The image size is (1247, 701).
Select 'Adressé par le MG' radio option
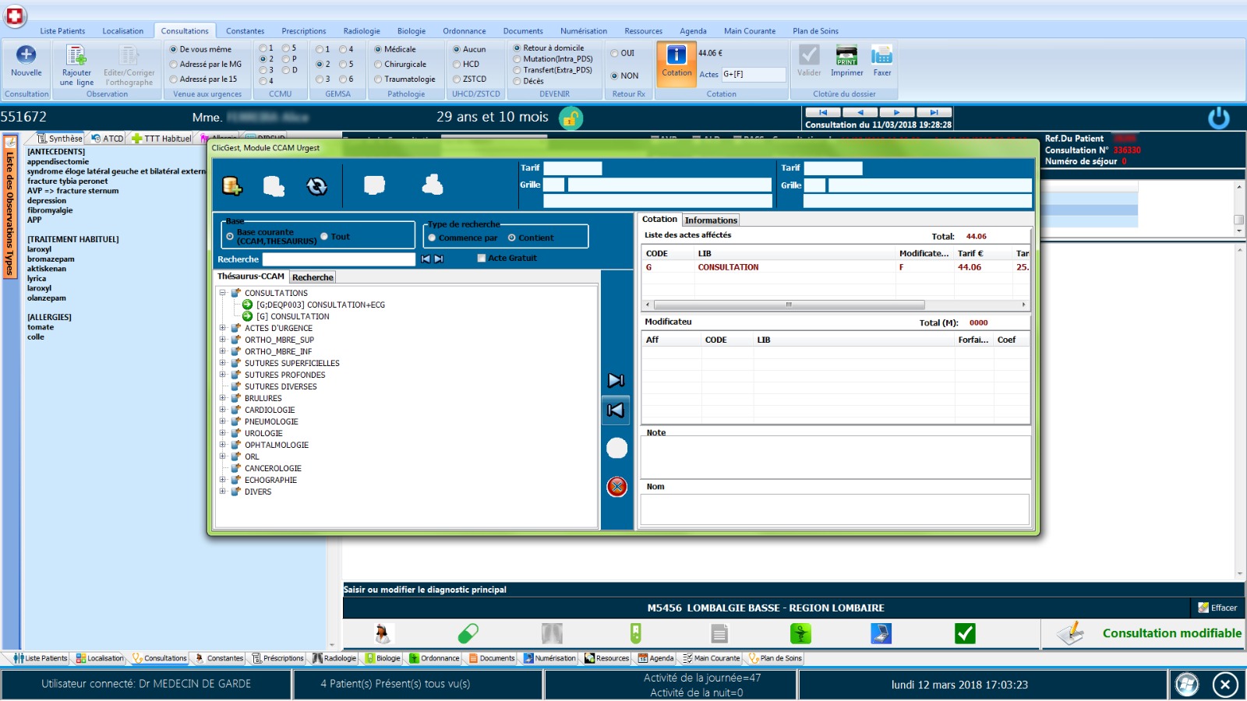(174, 65)
